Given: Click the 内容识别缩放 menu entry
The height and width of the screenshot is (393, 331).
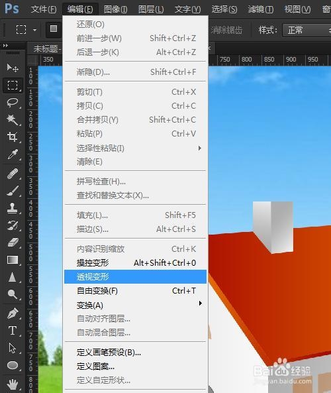Looking at the screenshot, I should [x=136, y=249].
